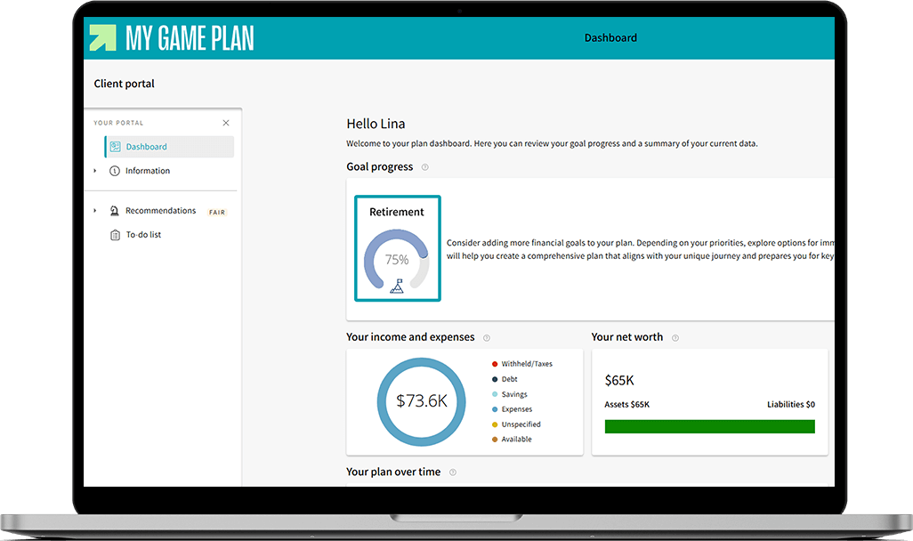Click the $73.6K income donut chart
The image size is (913, 541).
click(421, 401)
